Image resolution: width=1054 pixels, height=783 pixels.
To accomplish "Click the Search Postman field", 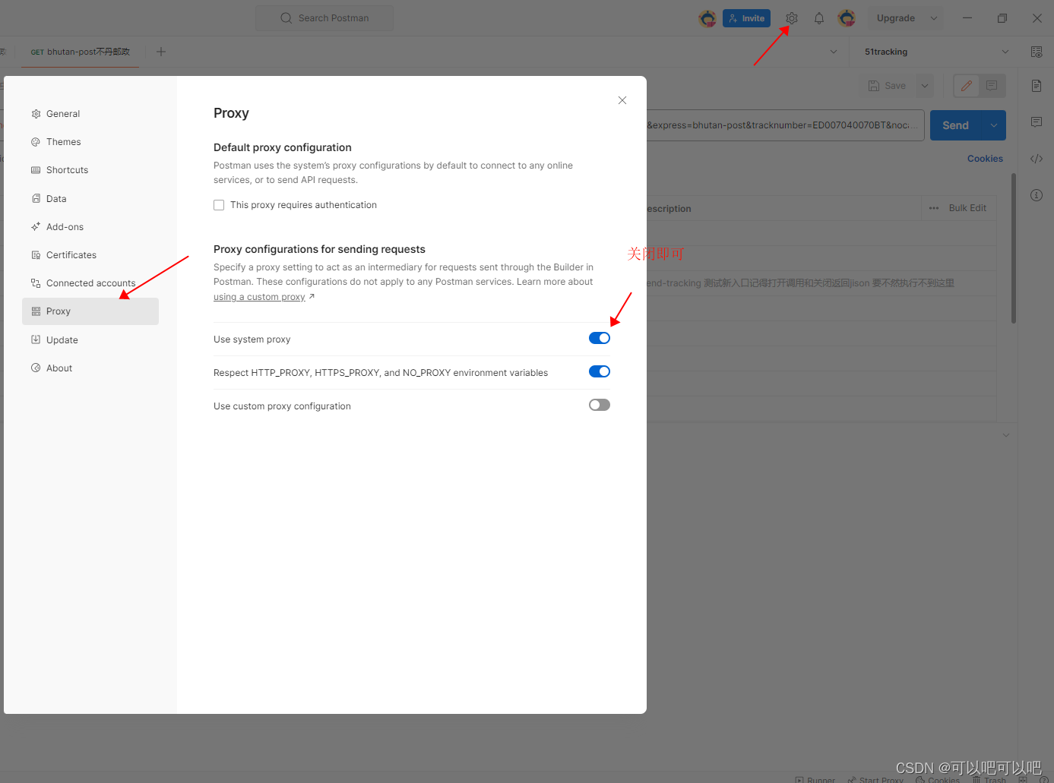I will point(324,18).
